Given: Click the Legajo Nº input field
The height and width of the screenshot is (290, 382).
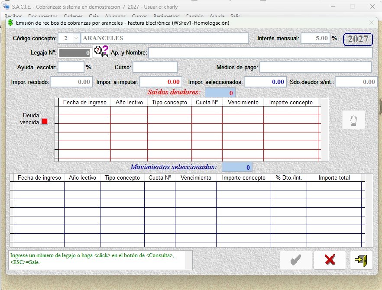Looking at the screenshot, I should tap(75, 53).
